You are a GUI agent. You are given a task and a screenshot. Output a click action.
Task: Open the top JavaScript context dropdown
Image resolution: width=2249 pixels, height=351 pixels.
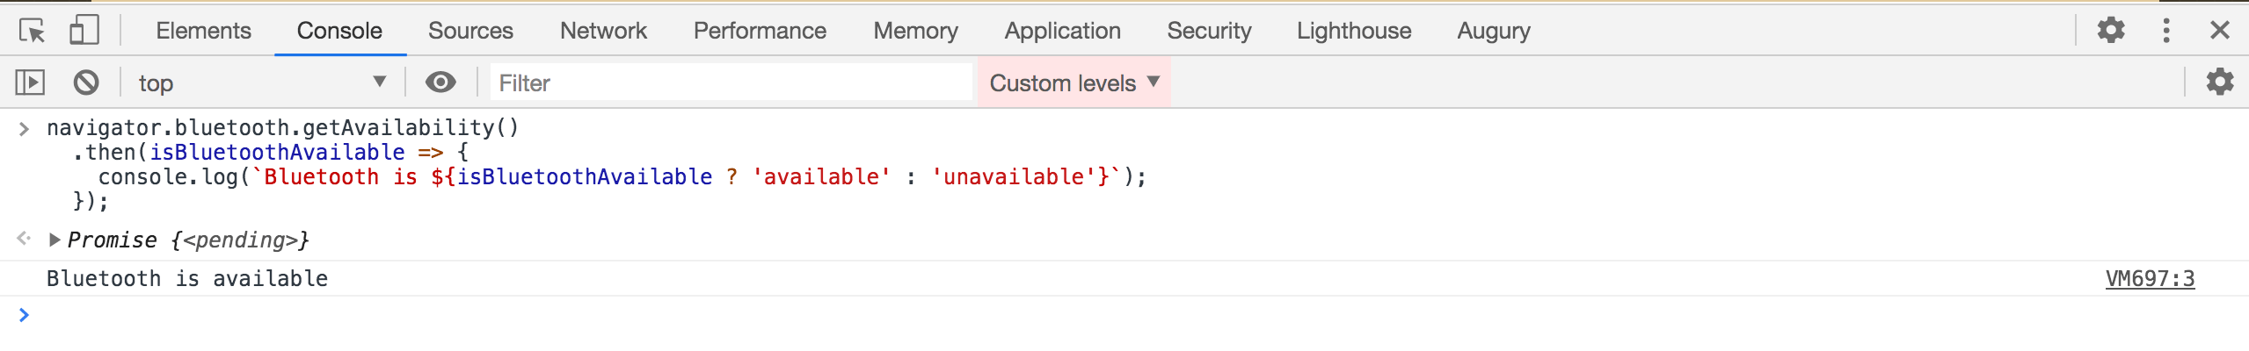click(x=261, y=82)
